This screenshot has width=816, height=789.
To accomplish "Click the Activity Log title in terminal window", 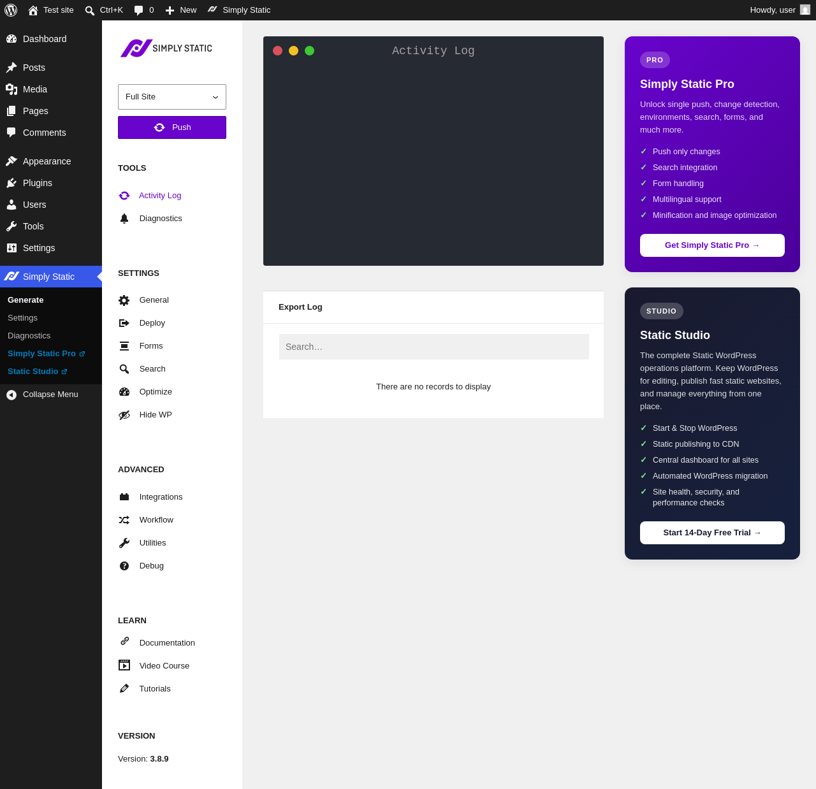I will 433,51.
